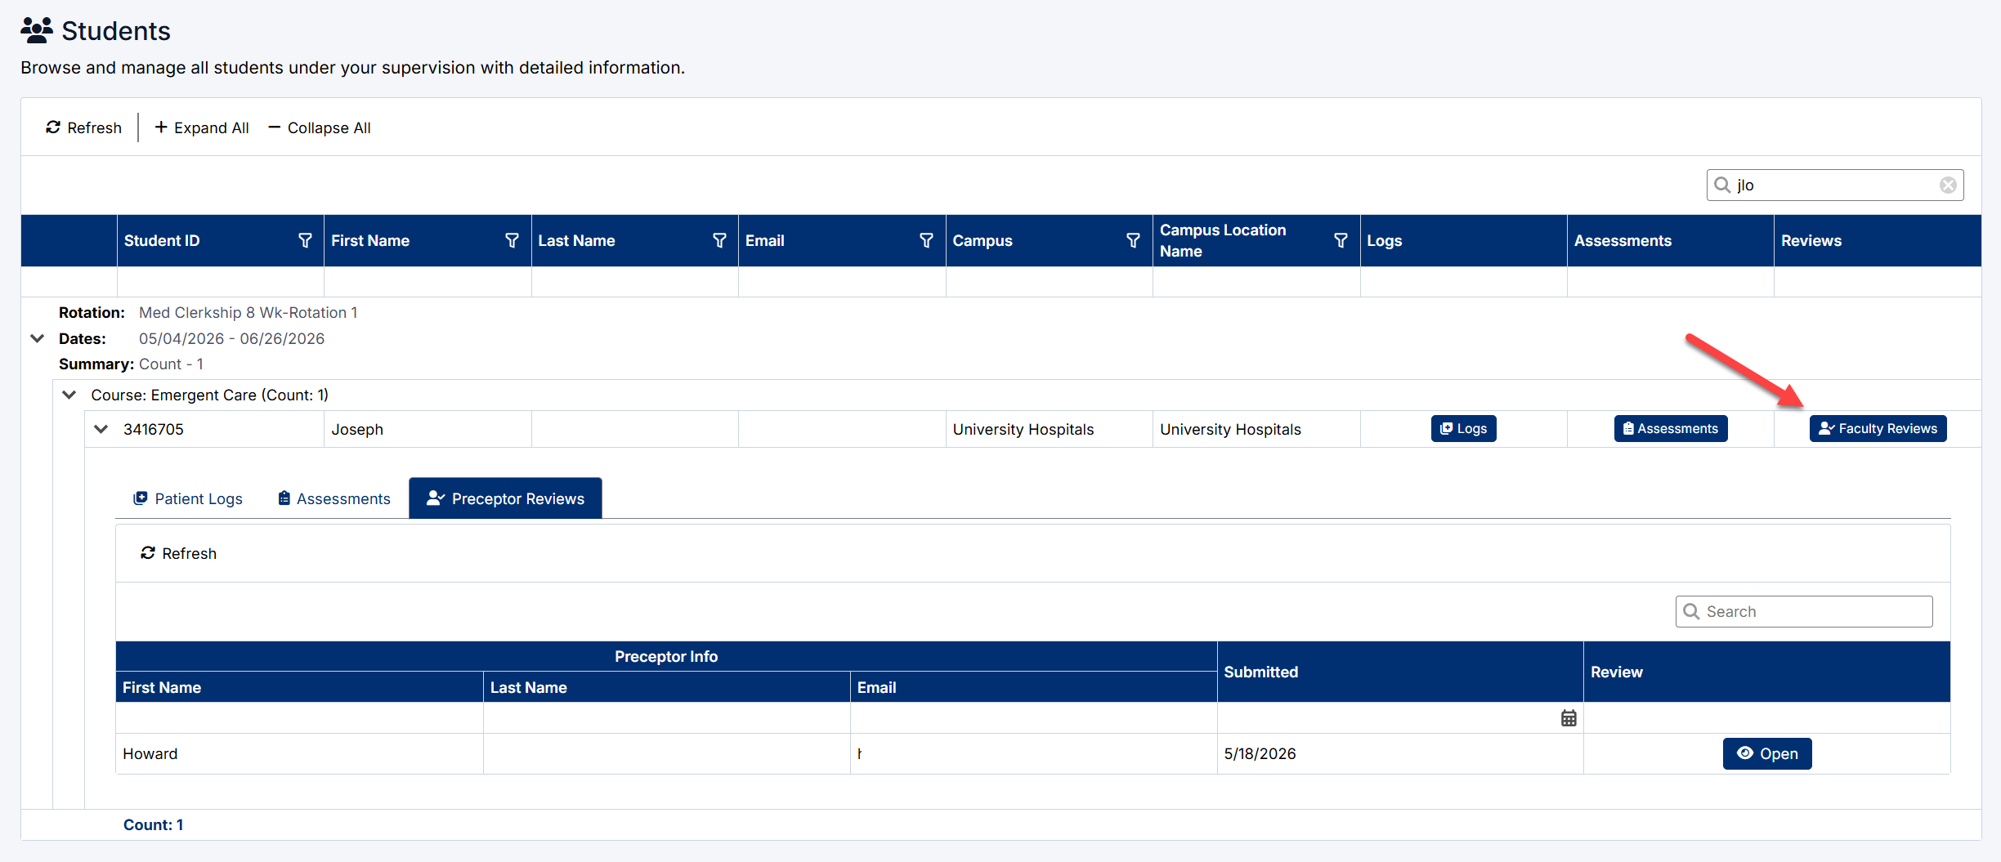Open the First Name column filter icon
Image resolution: width=2001 pixels, height=862 pixels.
click(x=513, y=240)
